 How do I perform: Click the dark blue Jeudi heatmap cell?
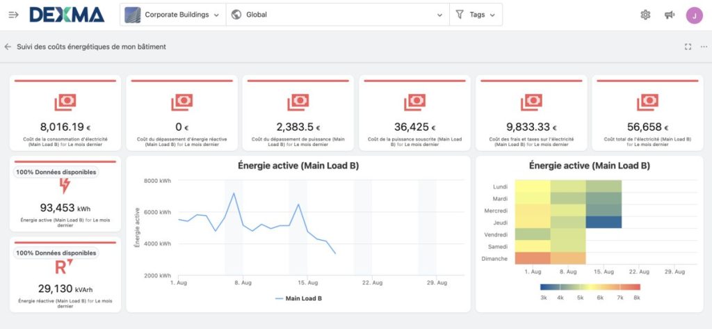(604, 222)
